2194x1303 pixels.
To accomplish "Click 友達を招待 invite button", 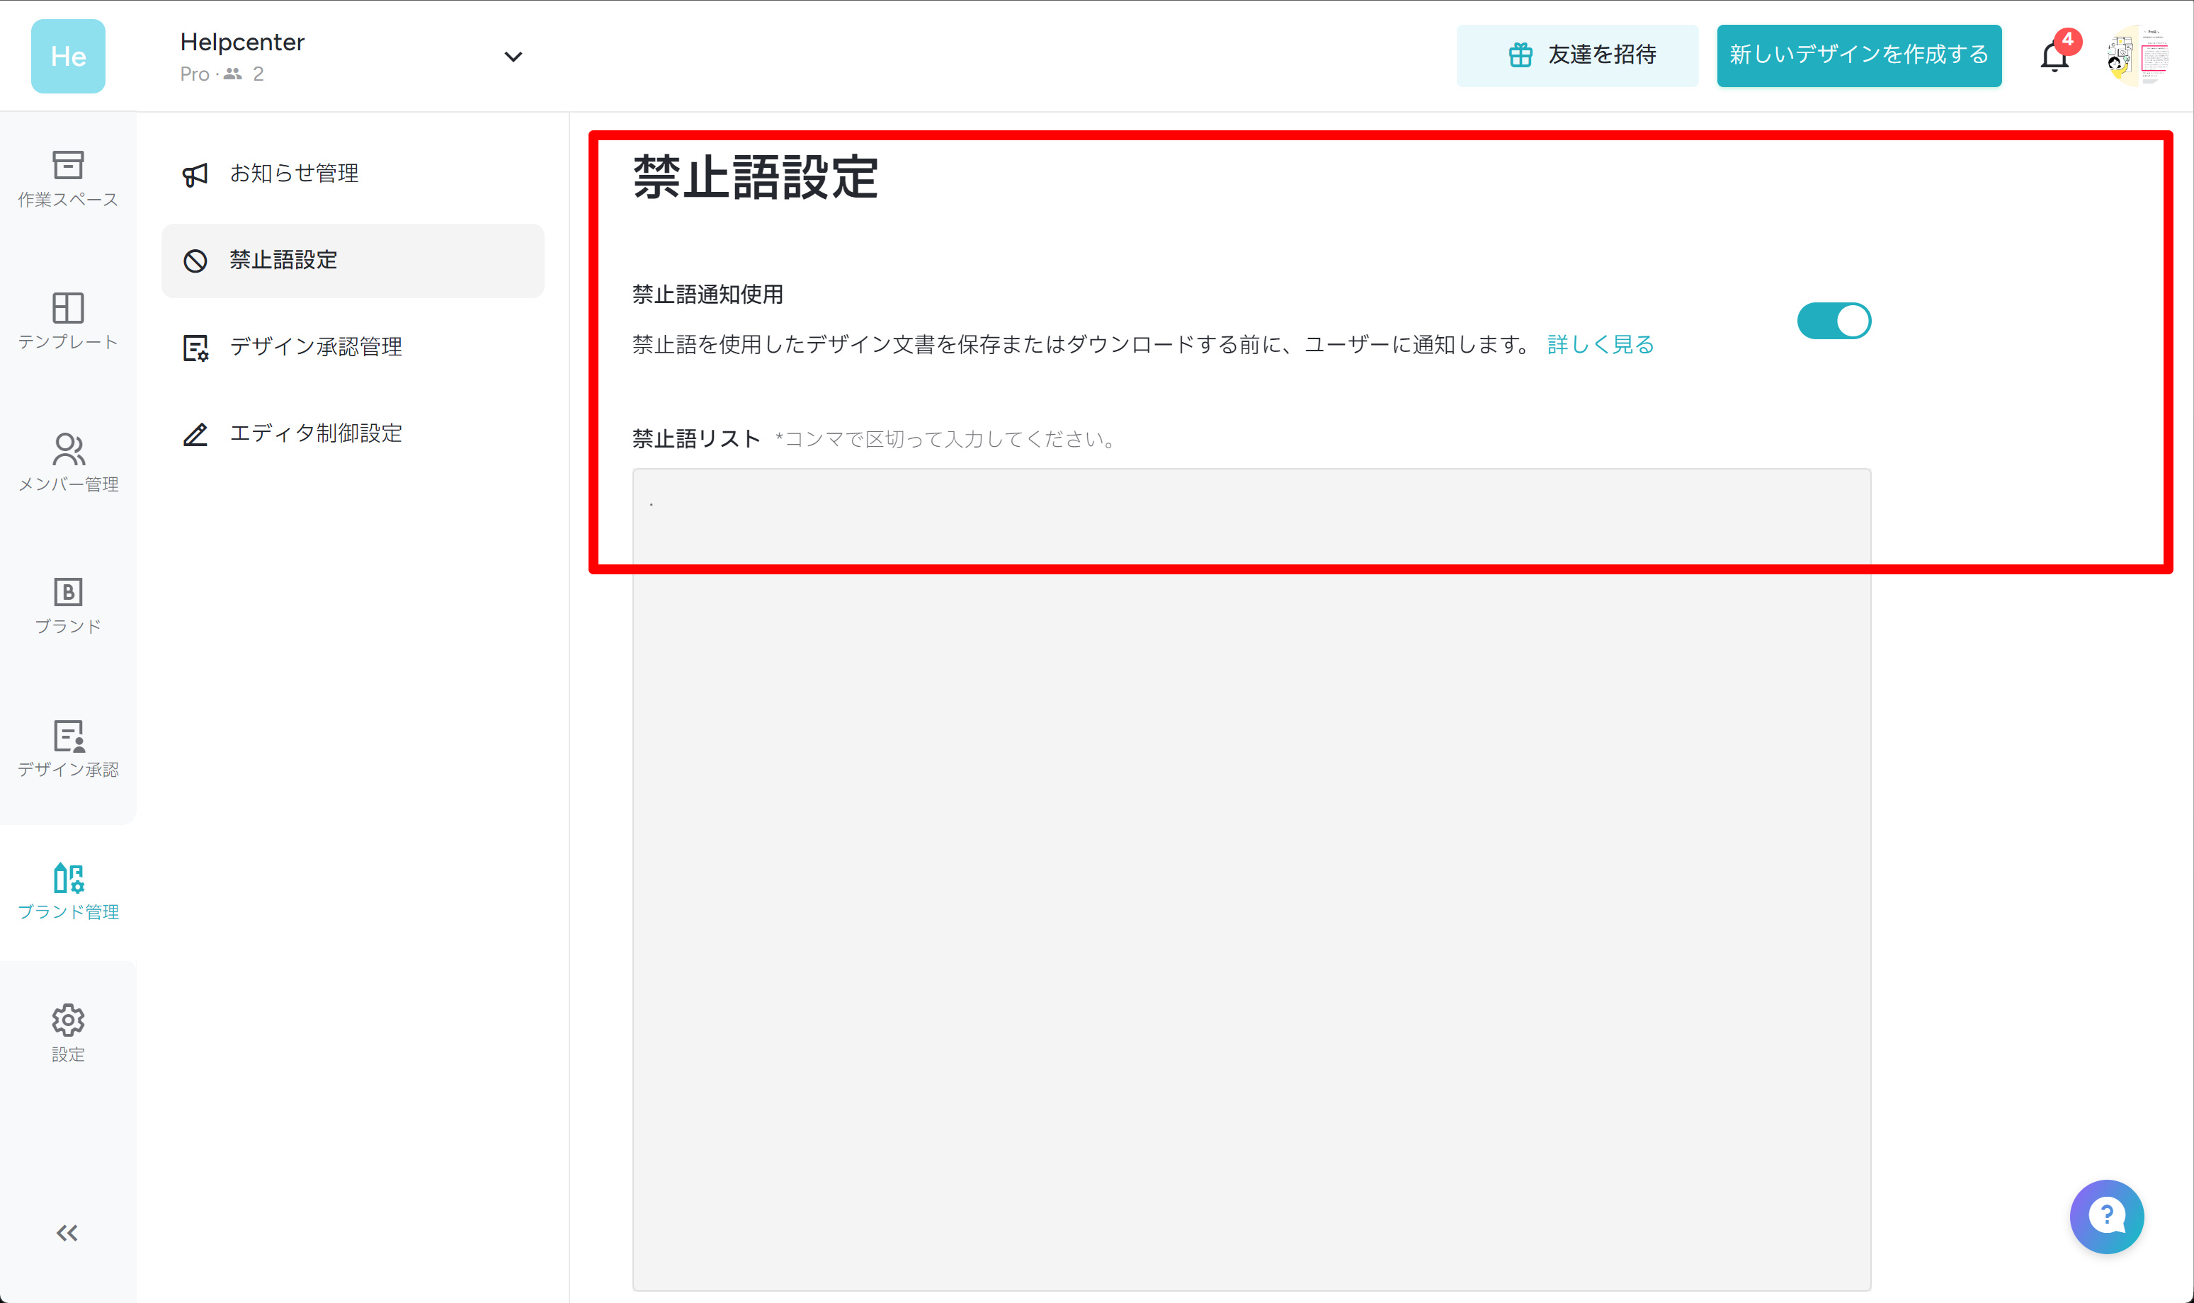I will click(x=1576, y=55).
